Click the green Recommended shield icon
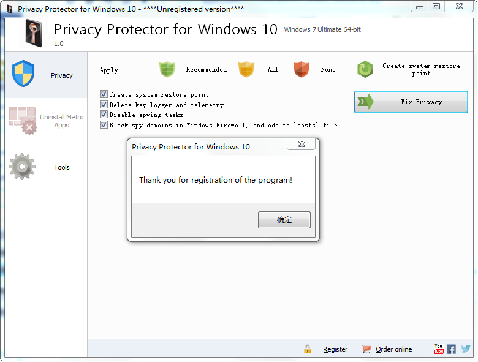This screenshot has height=362, width=478. (167, 69)
